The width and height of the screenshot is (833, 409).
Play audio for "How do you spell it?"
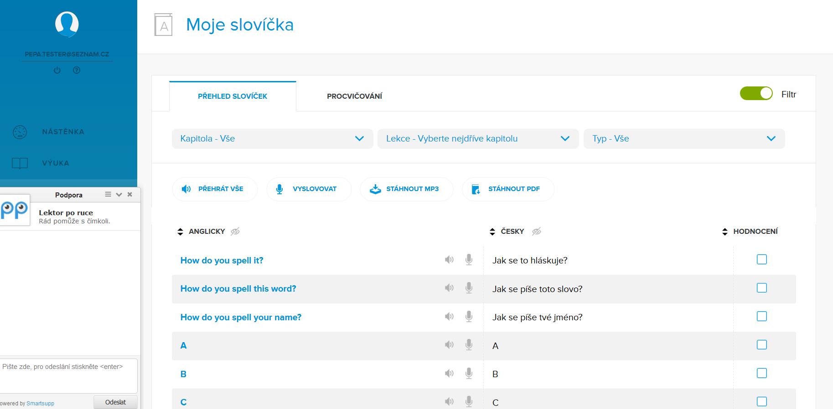pyautogui.click(x=449, y=260)
